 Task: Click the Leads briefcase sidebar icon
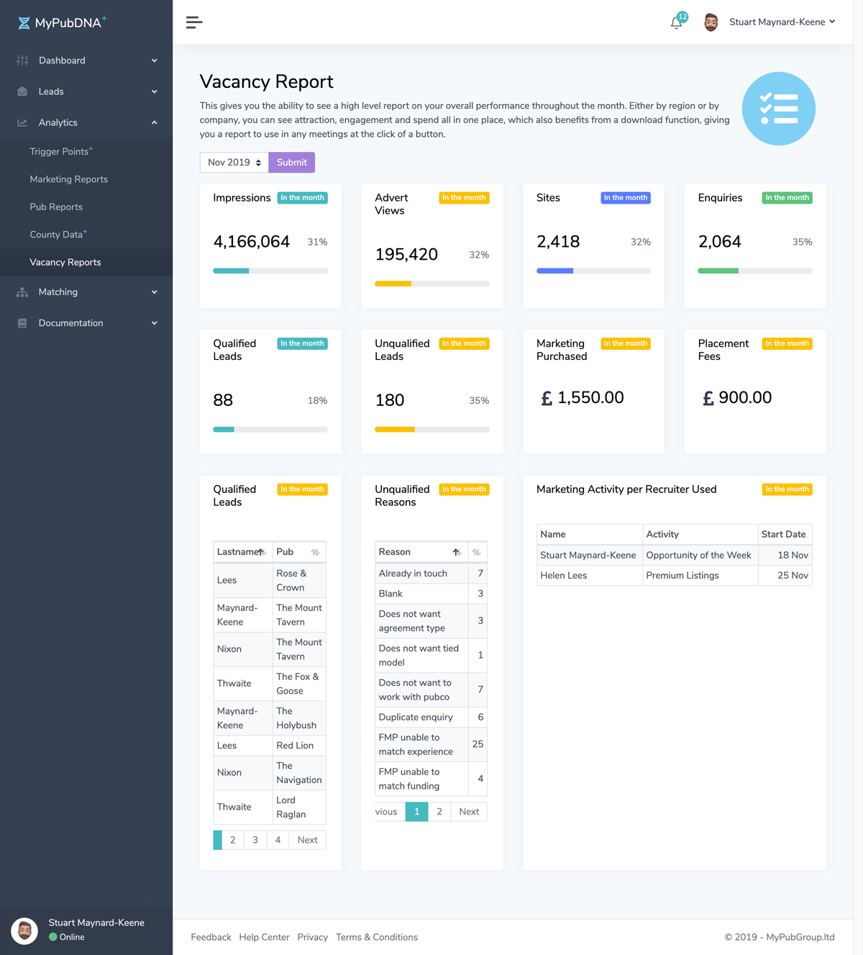click(22, 91)
